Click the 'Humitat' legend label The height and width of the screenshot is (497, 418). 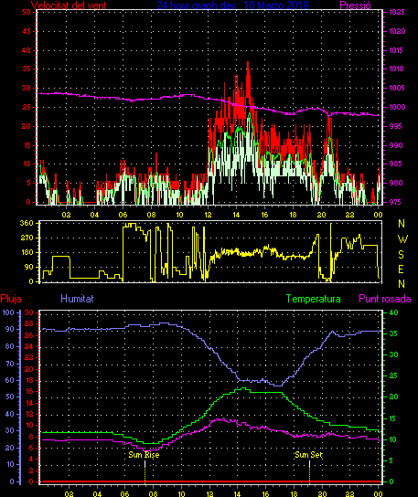(77, 299)
